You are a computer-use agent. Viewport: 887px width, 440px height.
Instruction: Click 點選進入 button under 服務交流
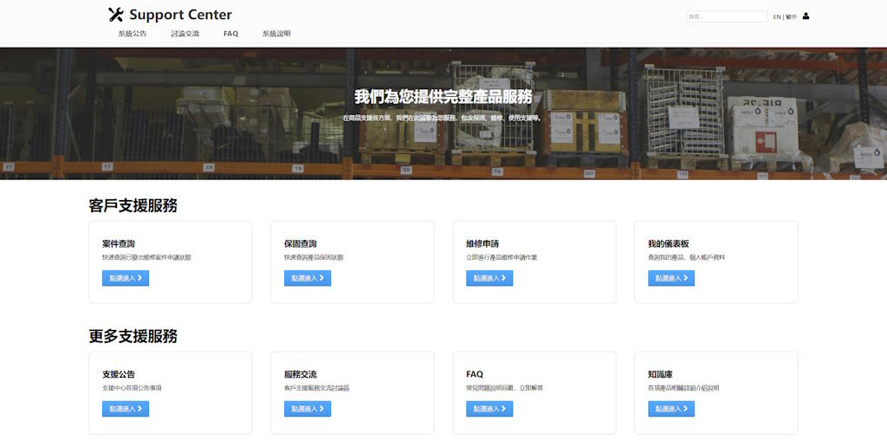(308, 409)
